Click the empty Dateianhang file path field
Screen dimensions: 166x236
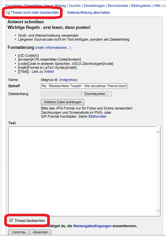(x=61, y=94)
